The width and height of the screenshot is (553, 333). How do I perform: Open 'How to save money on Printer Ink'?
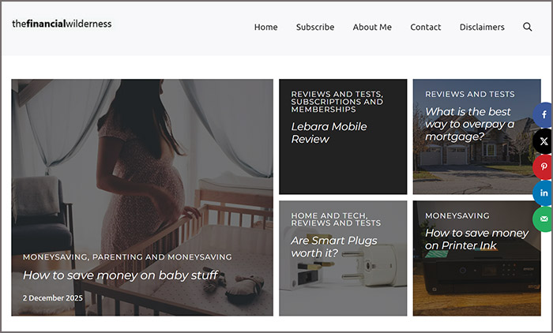coord(476,239)
